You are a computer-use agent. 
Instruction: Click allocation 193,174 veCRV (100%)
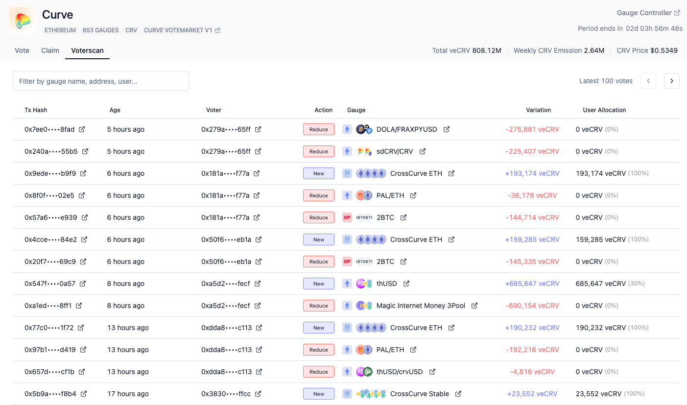coord(612,173)
